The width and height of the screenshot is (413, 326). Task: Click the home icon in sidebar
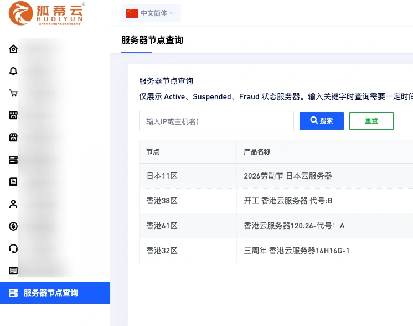pyautogui.click(x=13, y=49)
